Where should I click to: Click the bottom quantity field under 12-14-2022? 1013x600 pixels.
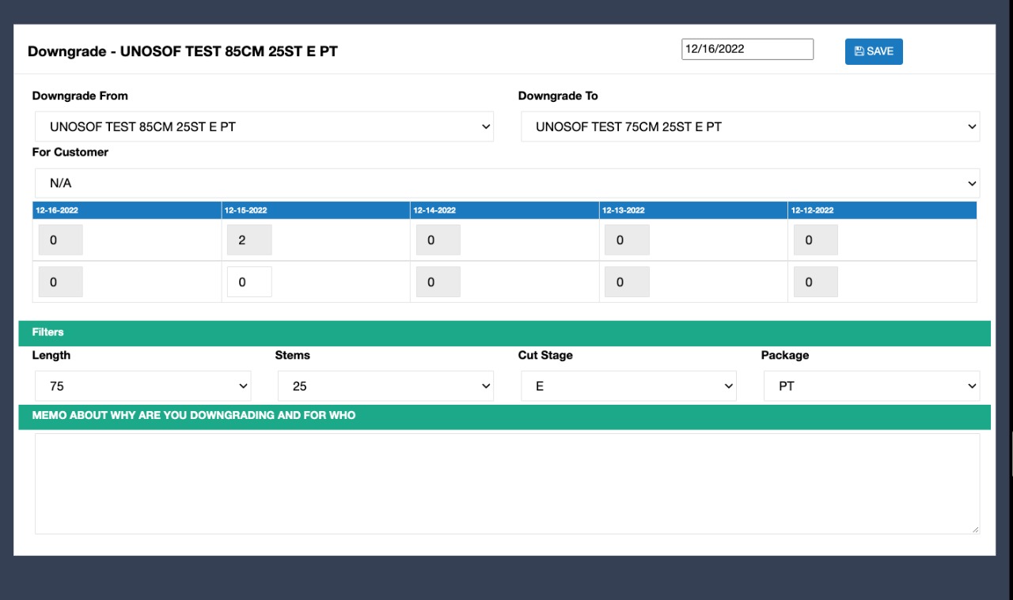pos(438,281)
